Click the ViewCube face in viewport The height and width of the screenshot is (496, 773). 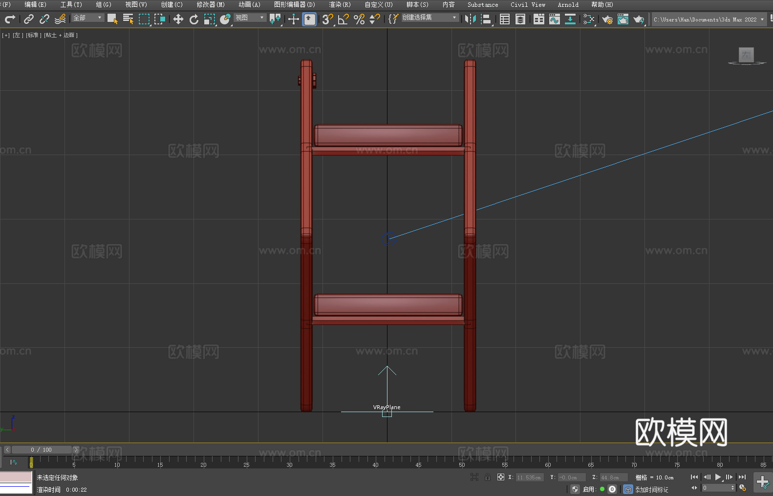746,55
